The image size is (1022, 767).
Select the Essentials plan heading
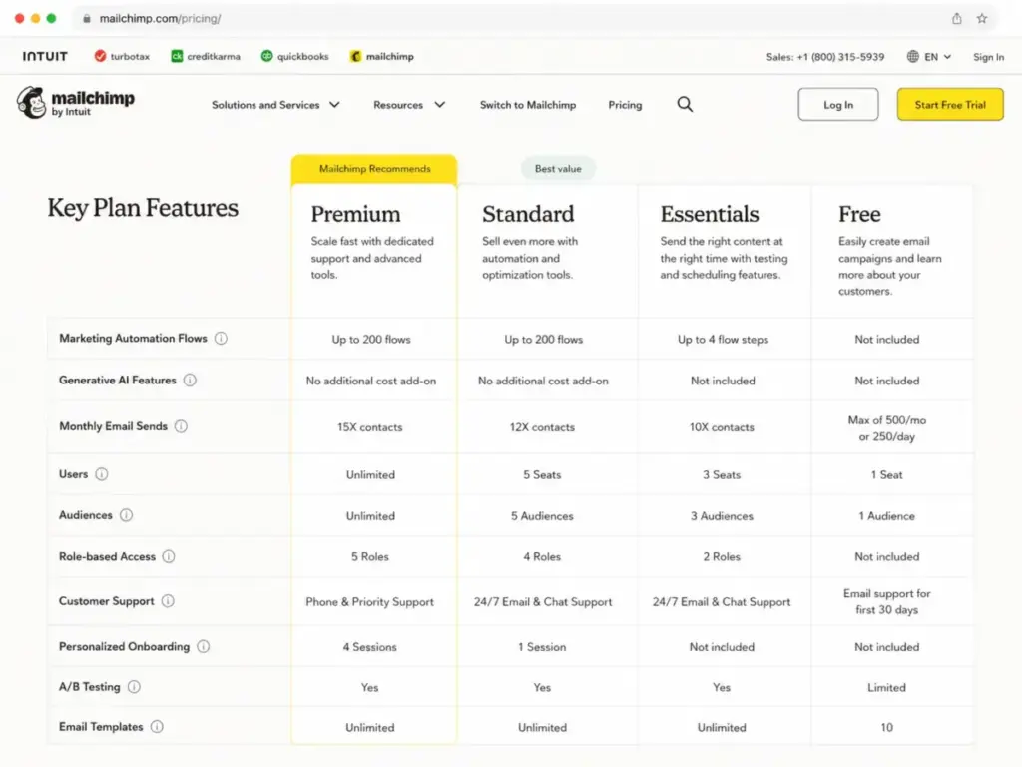pos(710,214)
